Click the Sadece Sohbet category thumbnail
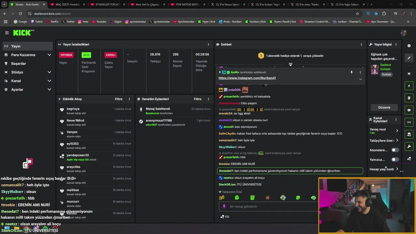 (x=375, y=69)
